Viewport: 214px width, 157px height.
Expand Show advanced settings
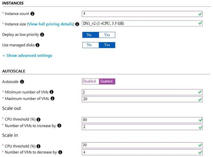click(x=28, y=56)
